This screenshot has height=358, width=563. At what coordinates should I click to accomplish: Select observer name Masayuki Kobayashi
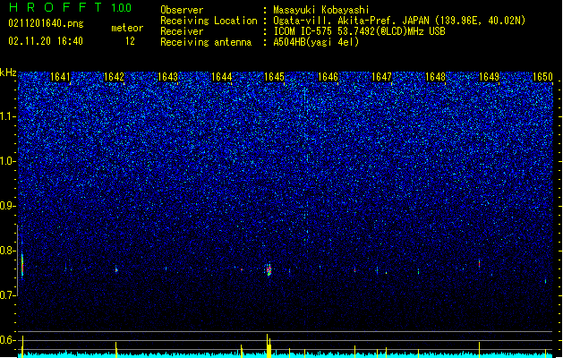click(x=321, y=10)
